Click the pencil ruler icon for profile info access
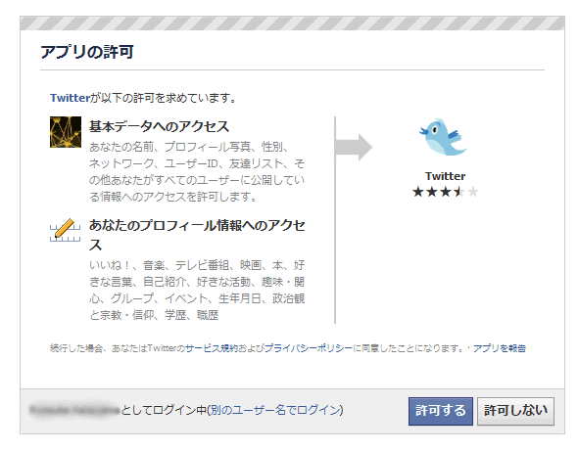The width and height of the screenshot is (579, 452). tap(65, 230)
